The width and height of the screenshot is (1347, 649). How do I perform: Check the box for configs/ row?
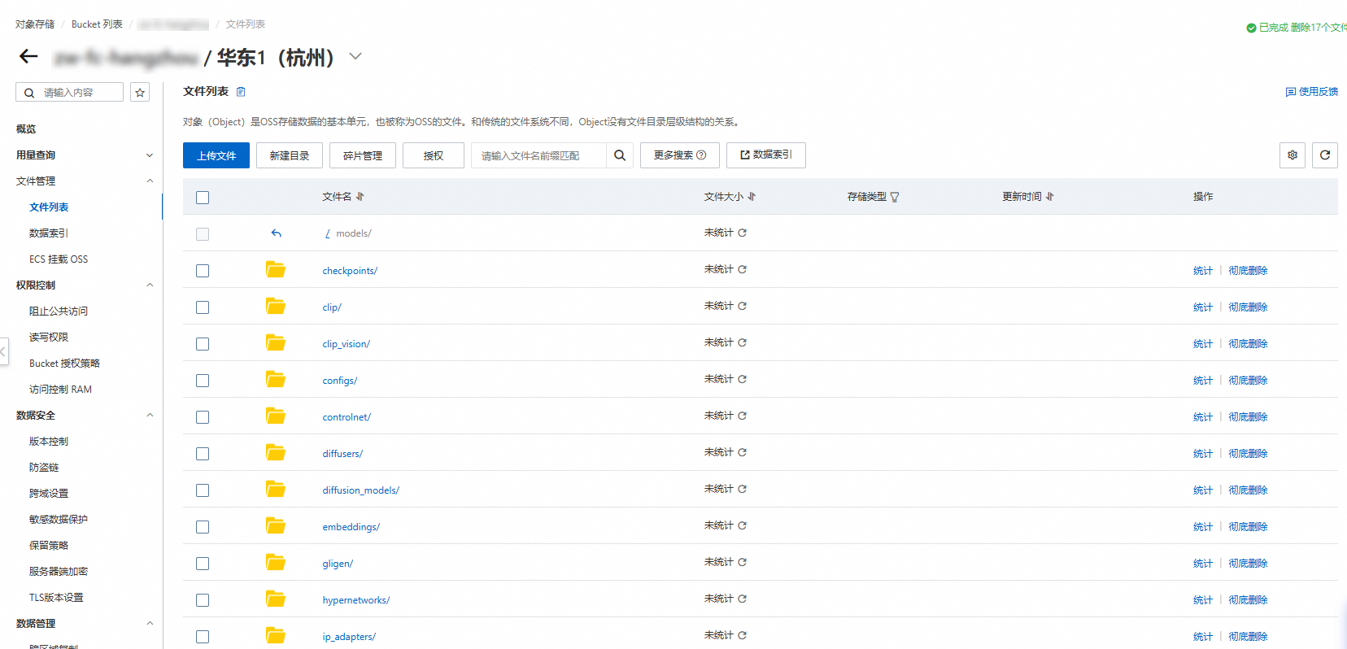(x=203, y=381)
